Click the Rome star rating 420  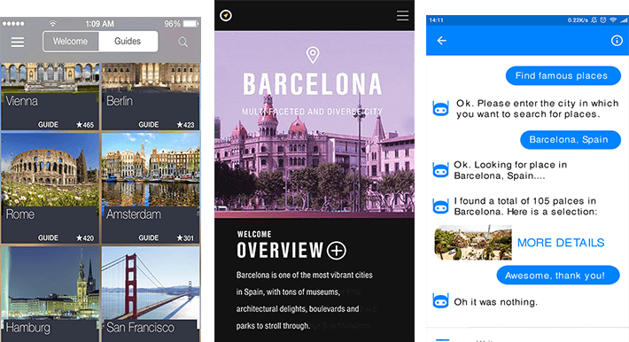tap(85, 238)
